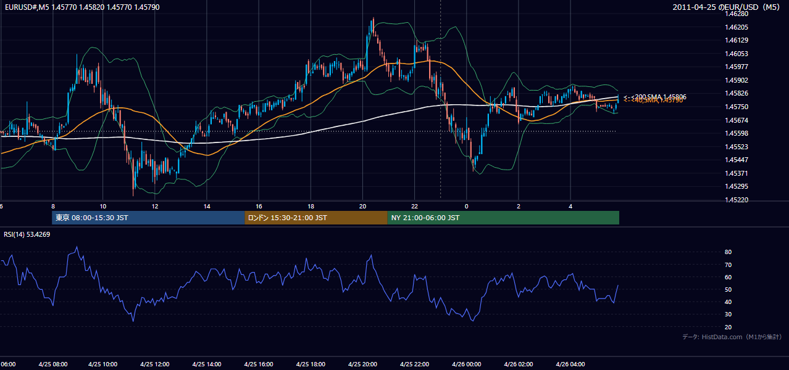Viewport: 789px width, 370px height.
Task: Click the 4/25 20:00 date axis label
Action: [363, 364]
